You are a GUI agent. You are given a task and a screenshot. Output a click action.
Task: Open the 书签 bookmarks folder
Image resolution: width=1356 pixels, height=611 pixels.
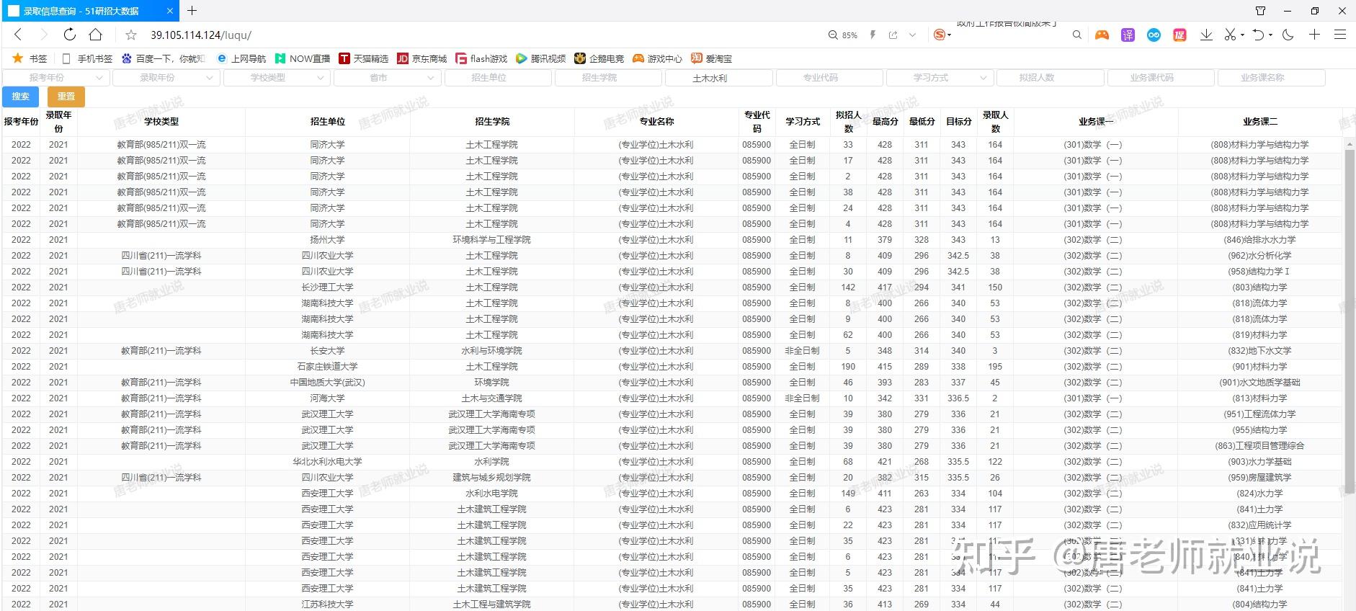coord(30,58)
